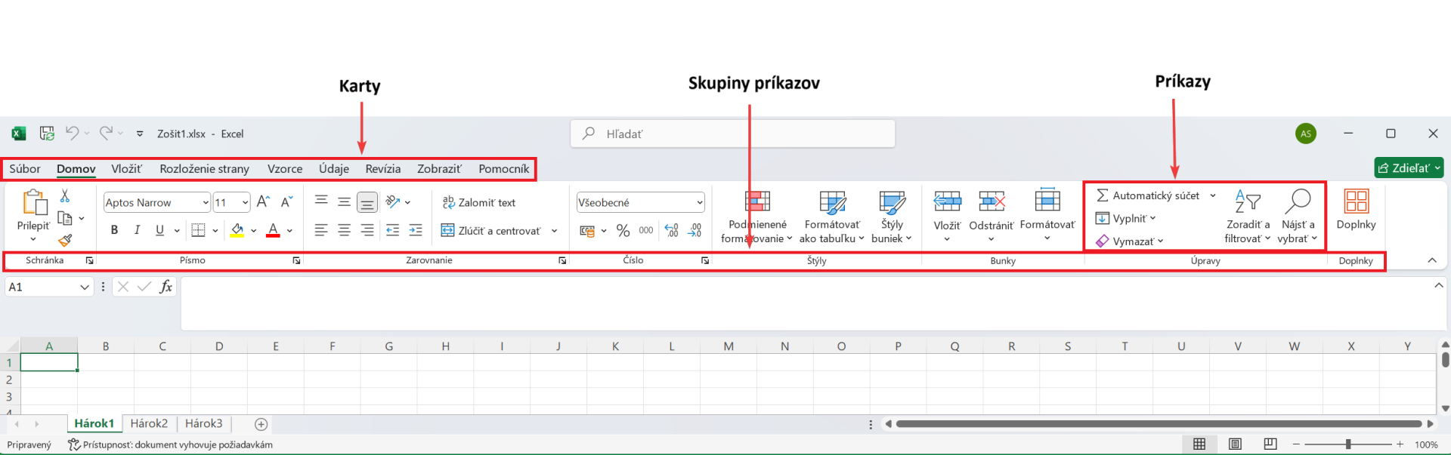Expand Automatický súčet dropdown arrow
The width and height of the screenshot is (1451, 455).
point(1213,195)
